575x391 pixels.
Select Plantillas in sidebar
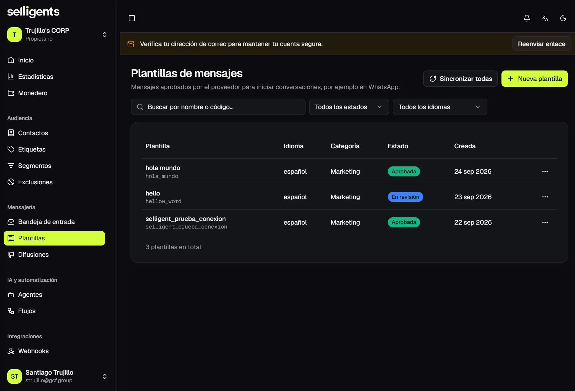point(54,238)
